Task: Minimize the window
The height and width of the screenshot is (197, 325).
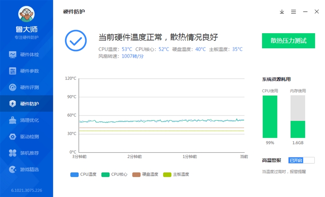Action: point(305,12)
